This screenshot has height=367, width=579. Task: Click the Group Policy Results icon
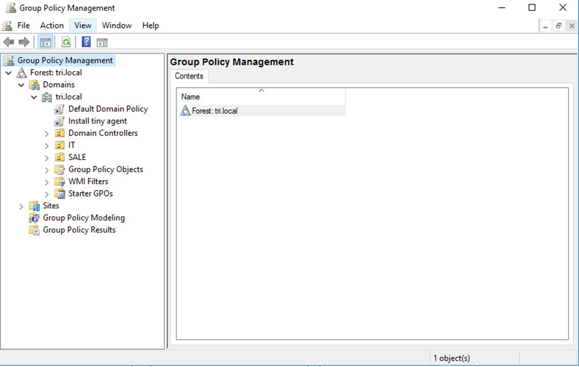point(34,230)
